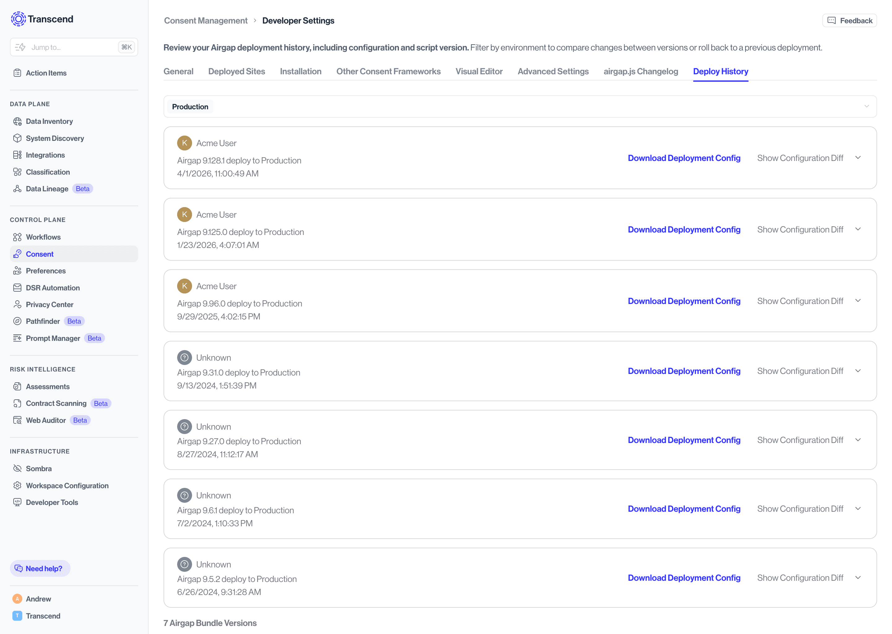892x634 pixels.
Task: Open the Advanced Settings tab
Action: (x=553, y=72)
